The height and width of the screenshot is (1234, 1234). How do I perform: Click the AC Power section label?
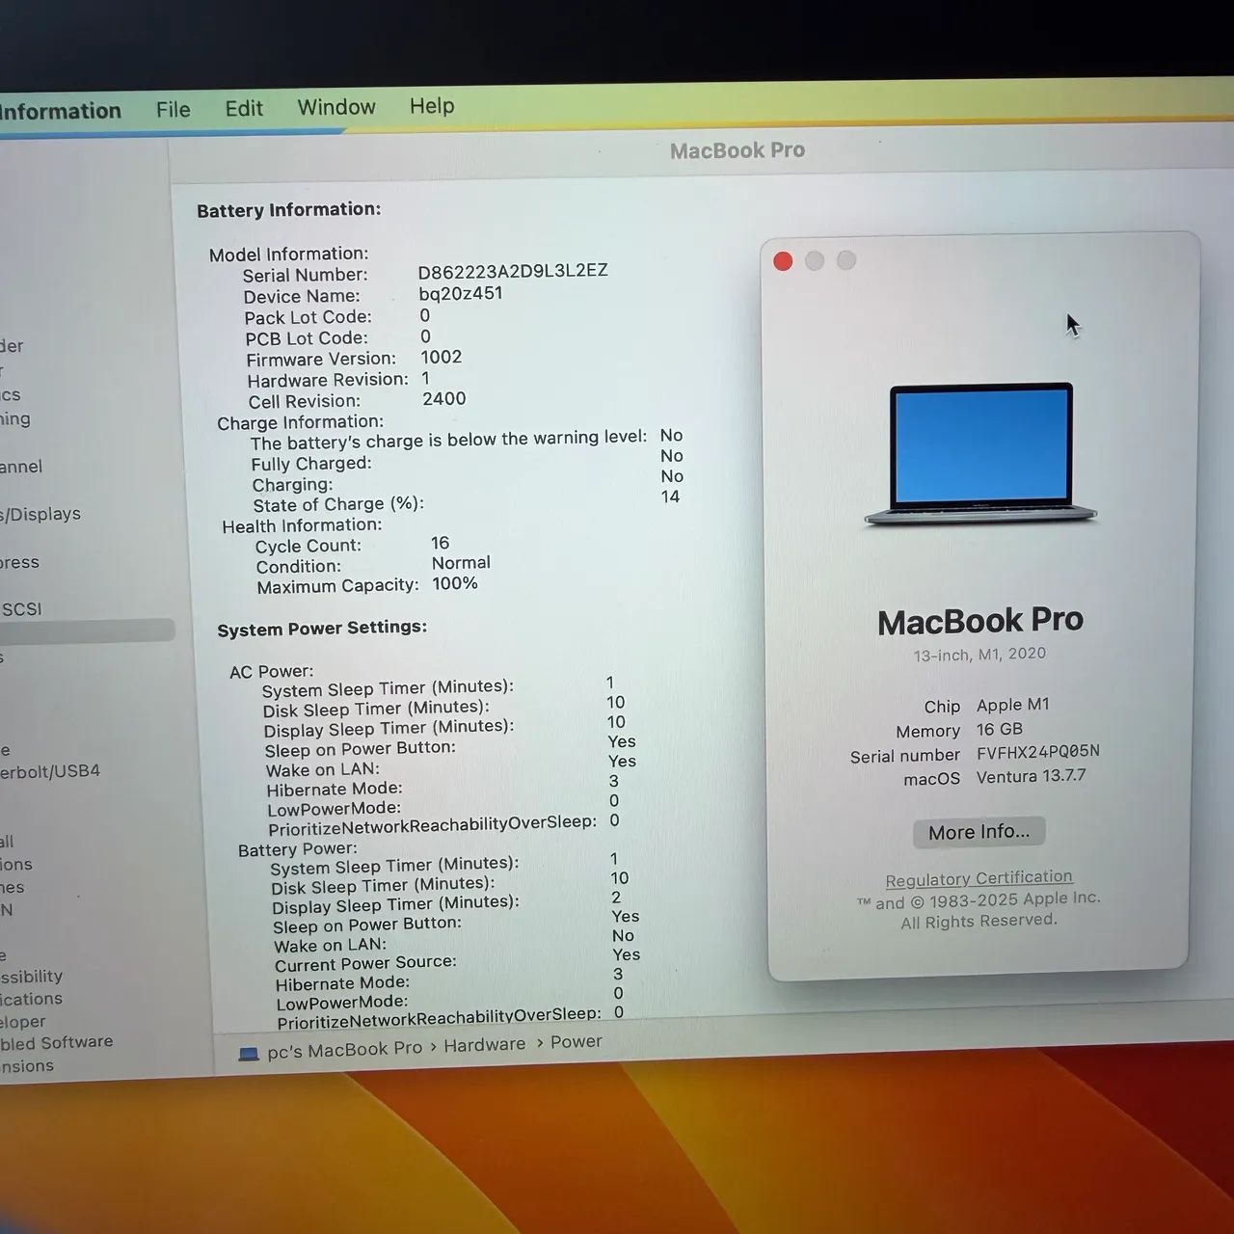pos(271,671)
